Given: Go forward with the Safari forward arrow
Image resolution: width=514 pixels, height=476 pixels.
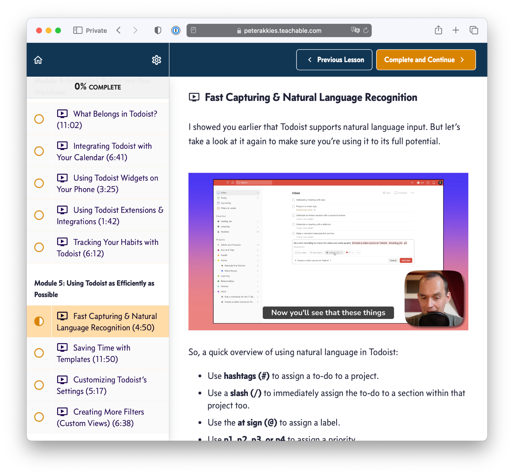Looking at the screenshot, I should pos(135,30).
